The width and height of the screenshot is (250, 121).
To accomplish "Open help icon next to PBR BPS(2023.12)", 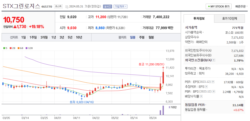I will coord(214,91).
